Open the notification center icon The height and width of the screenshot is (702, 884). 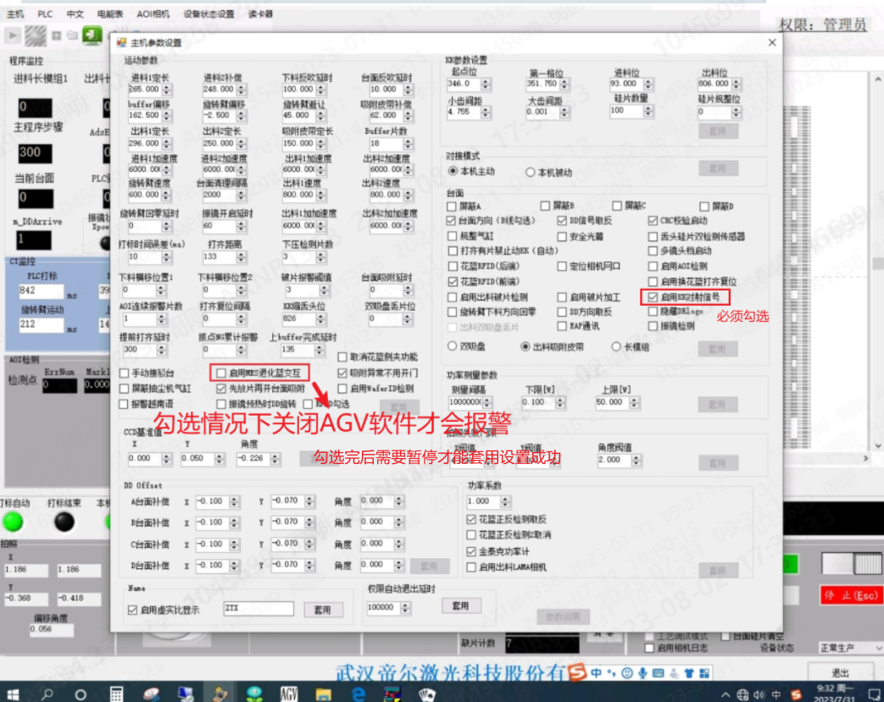tap(874, 694)
